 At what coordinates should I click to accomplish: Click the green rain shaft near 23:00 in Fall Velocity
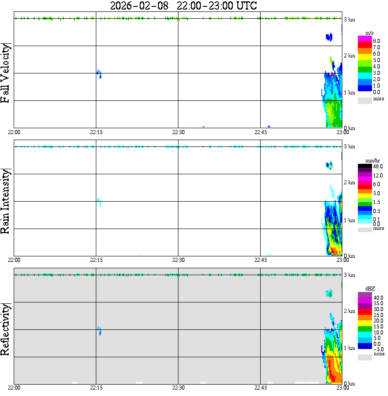point(334,114)
